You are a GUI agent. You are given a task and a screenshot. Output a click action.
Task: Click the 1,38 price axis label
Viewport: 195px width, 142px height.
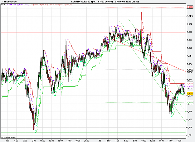[189, 56]
